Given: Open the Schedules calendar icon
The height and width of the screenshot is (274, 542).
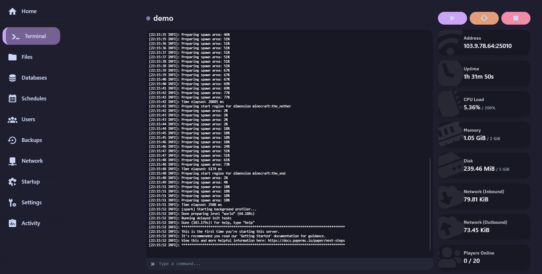Looking at the screenshot, I should [x=12, y=98].
